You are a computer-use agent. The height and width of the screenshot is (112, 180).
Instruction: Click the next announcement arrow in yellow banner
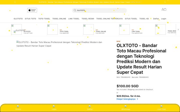[x=165, y=2]
